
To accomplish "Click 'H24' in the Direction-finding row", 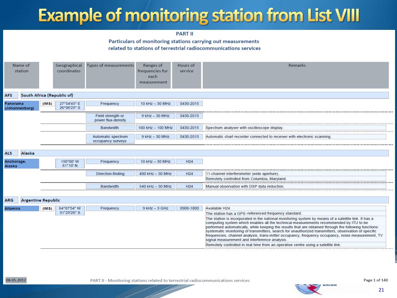I will pos(189,173).
